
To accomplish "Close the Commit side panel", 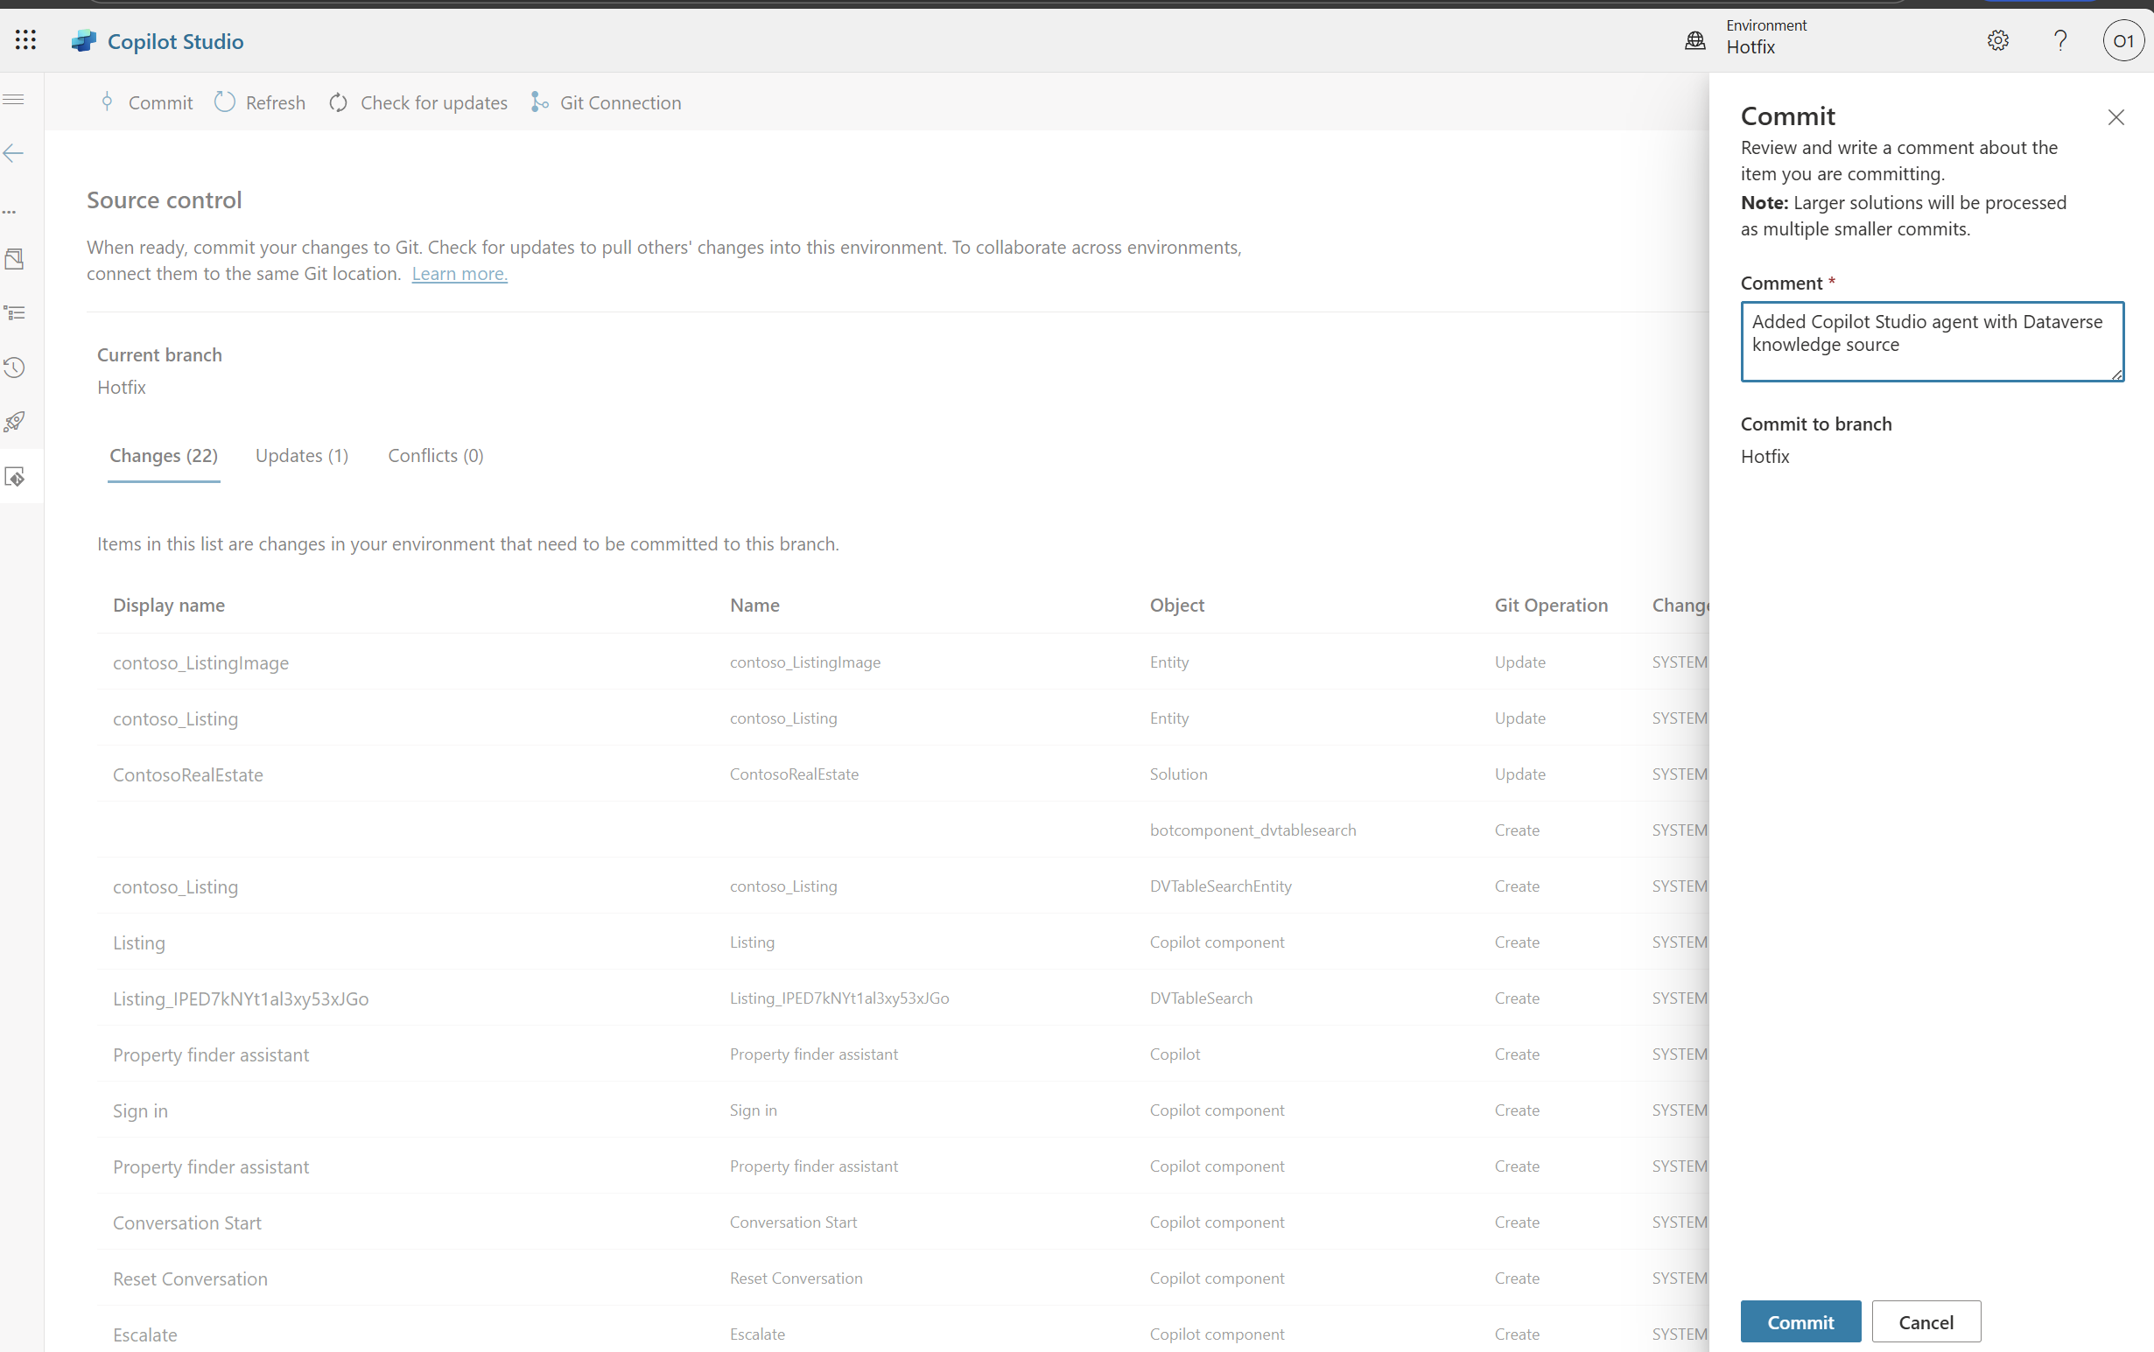I will 2115,117.
